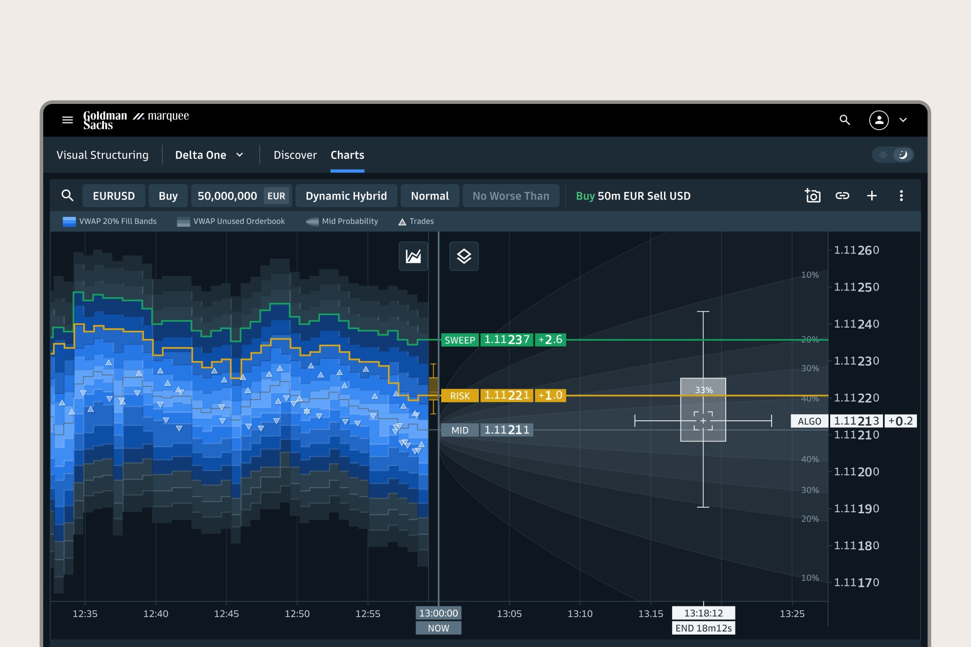Click the area chart type icon
The image size is (971, 647).
[413, 256]
